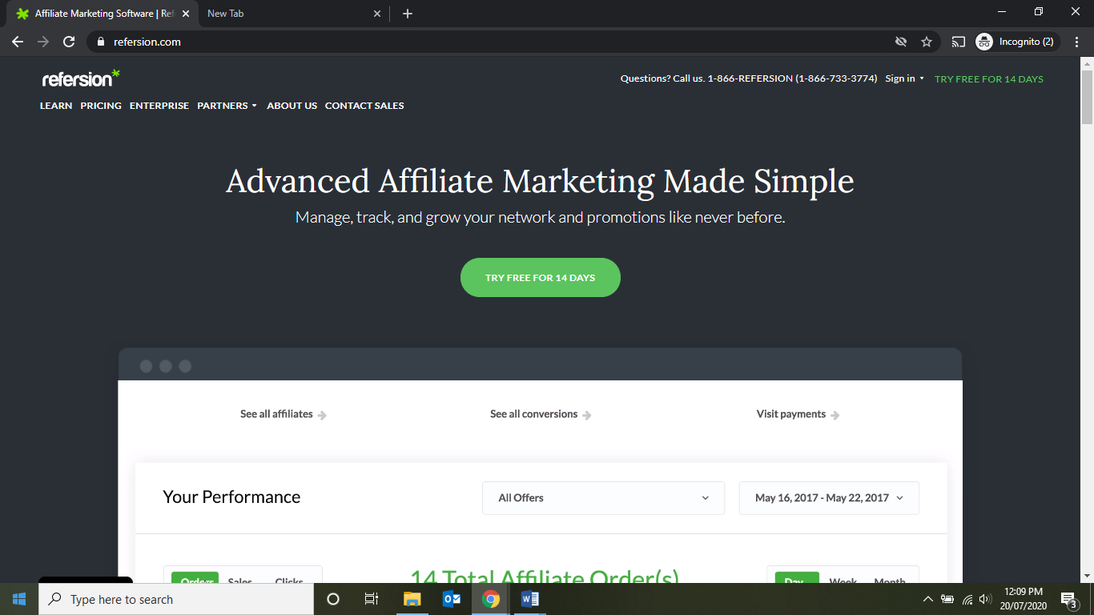Viewport: 1094px width, 615px height.
Task: Open the ENTERPRISE page
Action: click(159, 106)
